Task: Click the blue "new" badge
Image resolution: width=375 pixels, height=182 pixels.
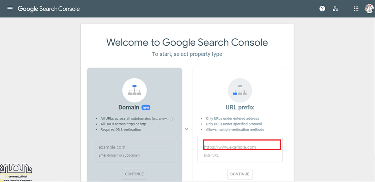Action: click(x=146, y=107)
